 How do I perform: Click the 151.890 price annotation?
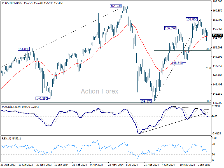click(x=24, y=49)
